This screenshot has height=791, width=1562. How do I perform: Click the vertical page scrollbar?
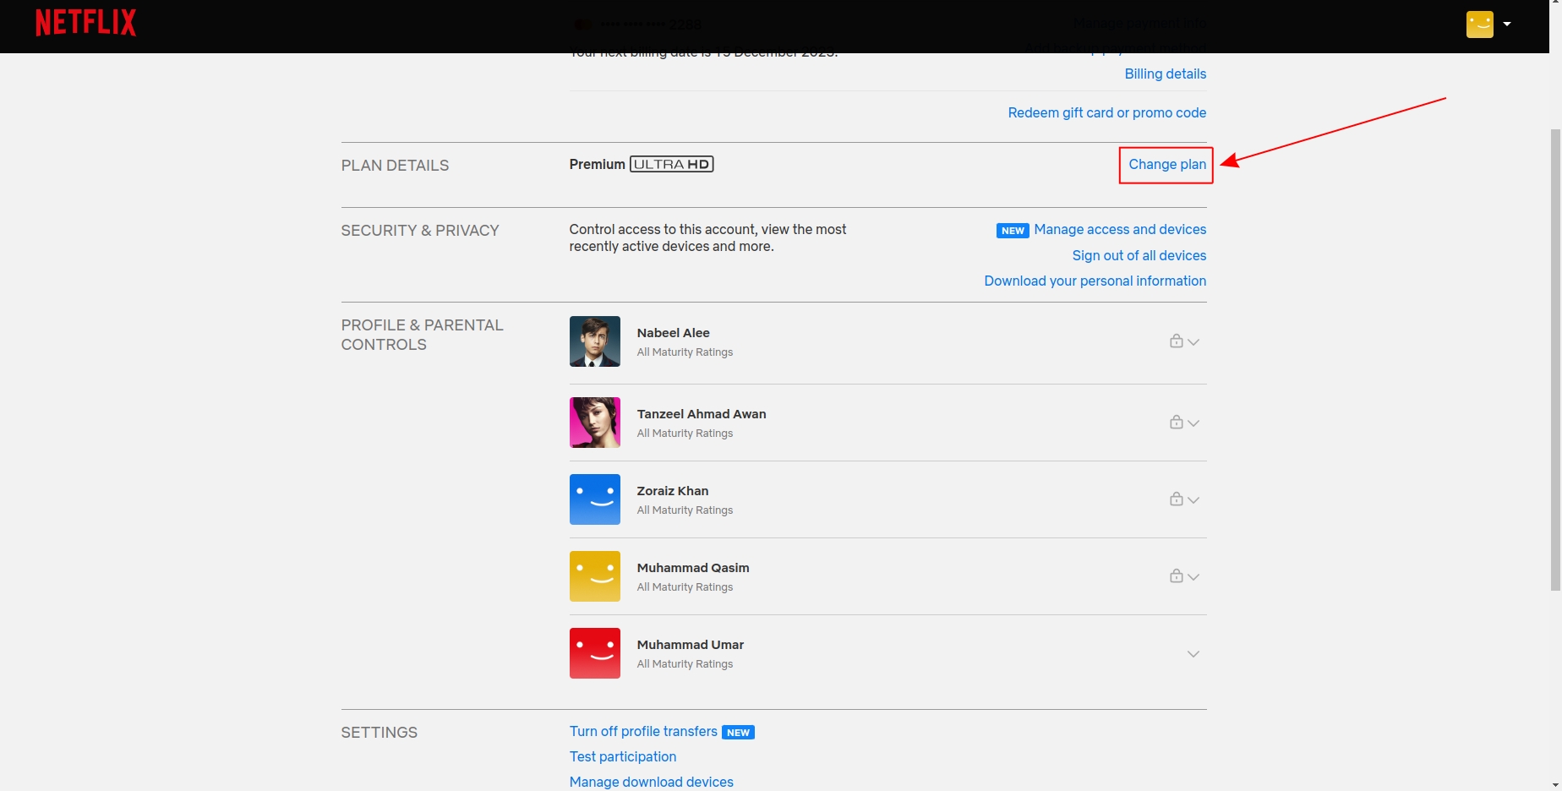[x=1555, y=355]
